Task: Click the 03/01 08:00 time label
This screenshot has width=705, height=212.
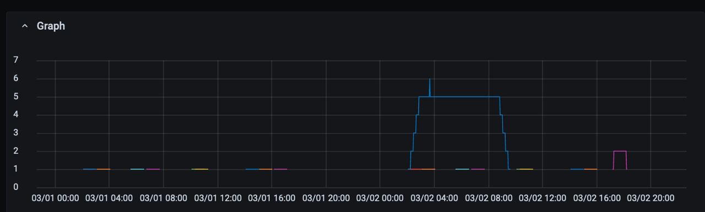Action: (164, 198)
